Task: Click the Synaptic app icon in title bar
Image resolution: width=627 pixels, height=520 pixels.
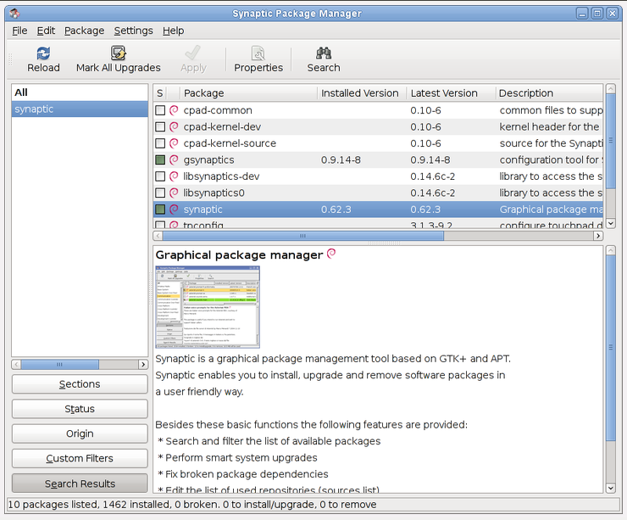Action: coord(14,14)
